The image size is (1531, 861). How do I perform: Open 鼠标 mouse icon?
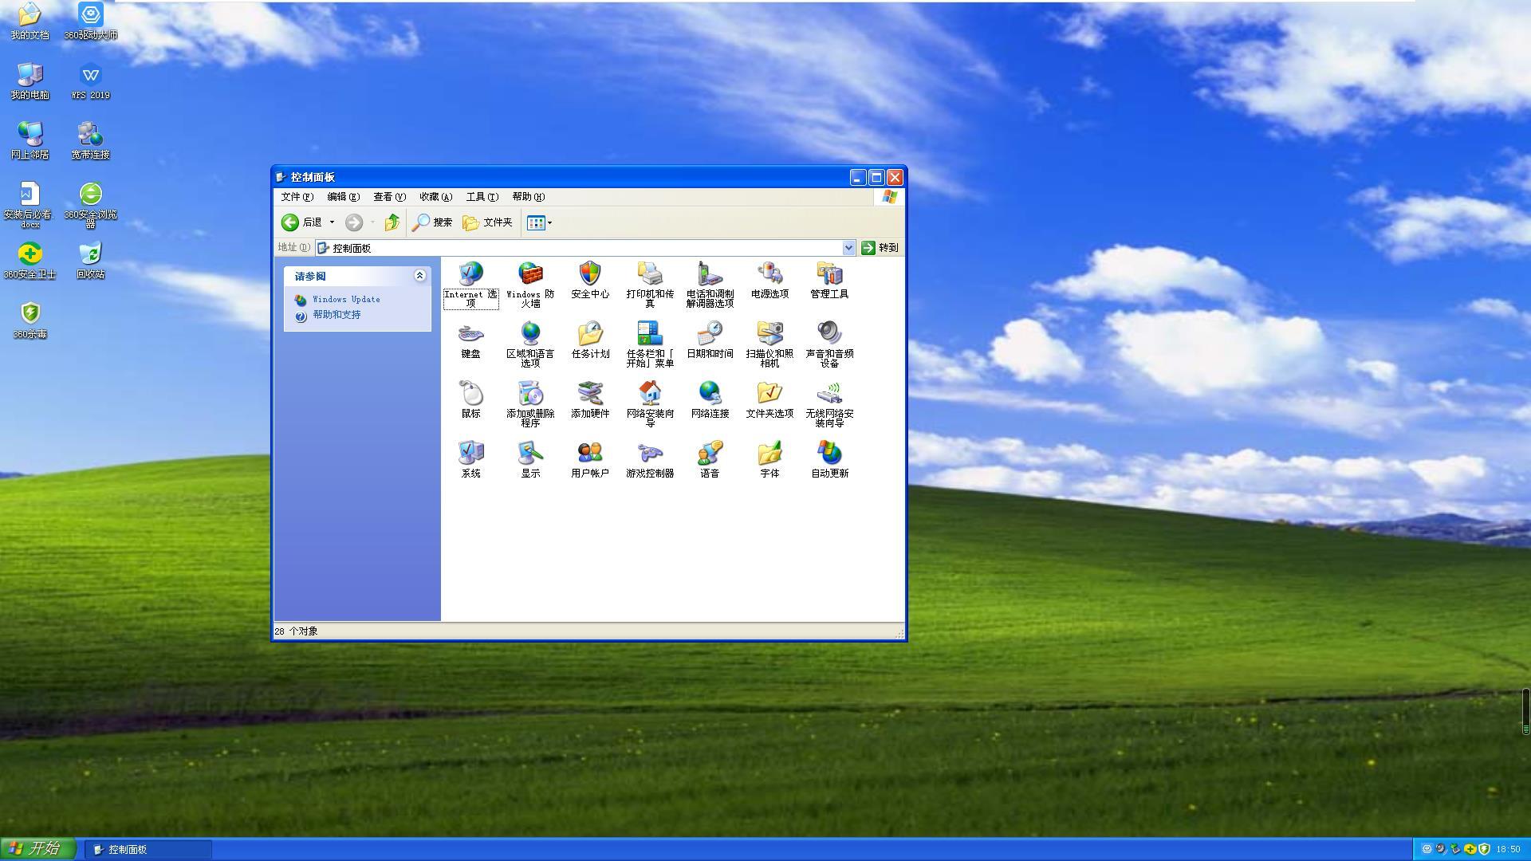click(470, 399)
